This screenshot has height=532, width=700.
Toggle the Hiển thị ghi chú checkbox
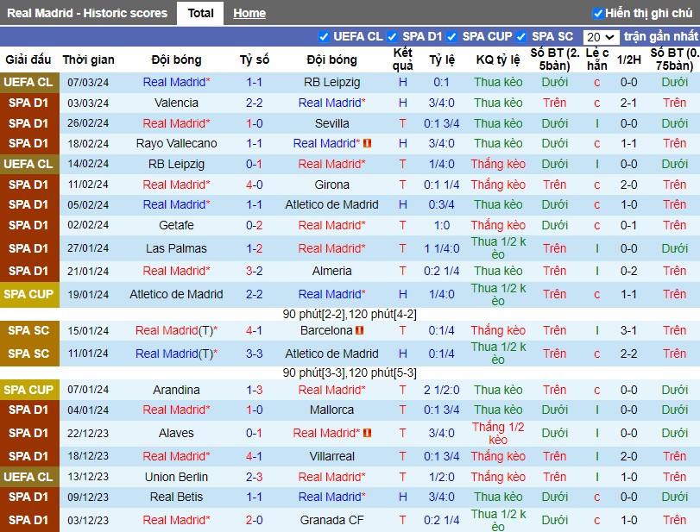point(598,14)
